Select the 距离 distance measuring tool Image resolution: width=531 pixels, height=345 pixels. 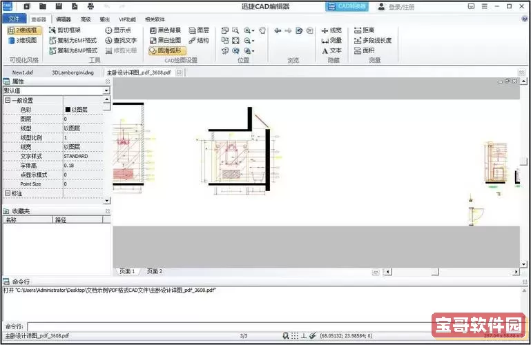(365, 30)
